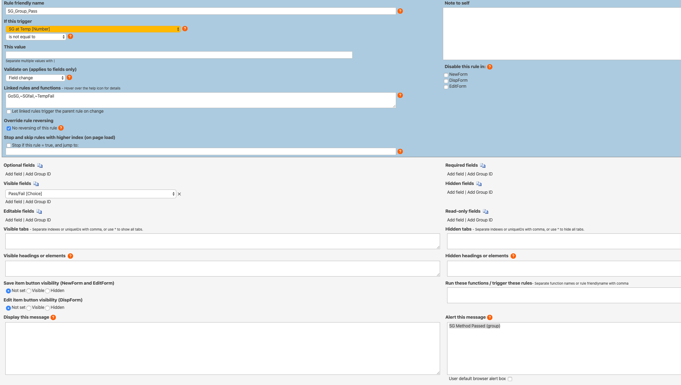Open the Field change validate dropdown
681x385 pixels.
(35, 78)
